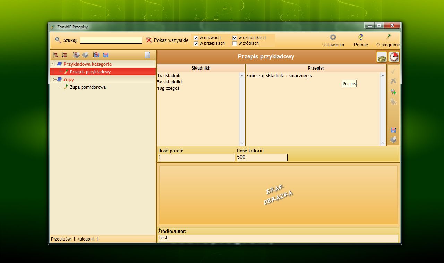Close the ZombiE Przepisy window
The height and width of the screenshot is (263, 444).
pos(392,26)
